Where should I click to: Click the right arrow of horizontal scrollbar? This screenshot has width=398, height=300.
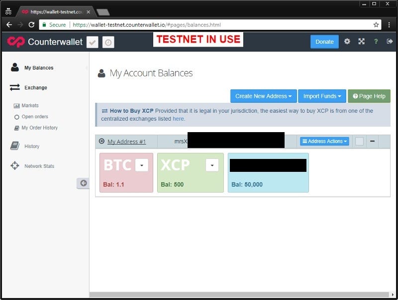pos(393,295)
